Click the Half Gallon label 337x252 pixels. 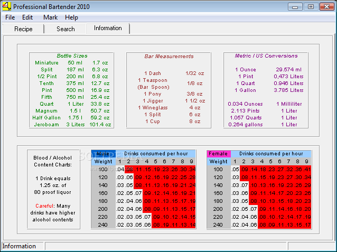pyautogui.click(x=46, y=118)
